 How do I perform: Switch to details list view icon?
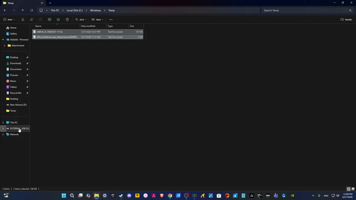(348, 189)
